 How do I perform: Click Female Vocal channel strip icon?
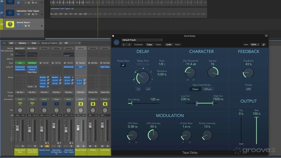pos(44,104)
